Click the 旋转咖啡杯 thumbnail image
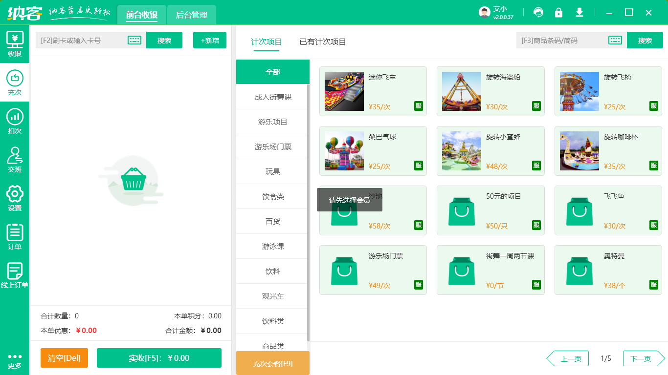668x375 pixels. pyautogui.click(x=579, y=151)
